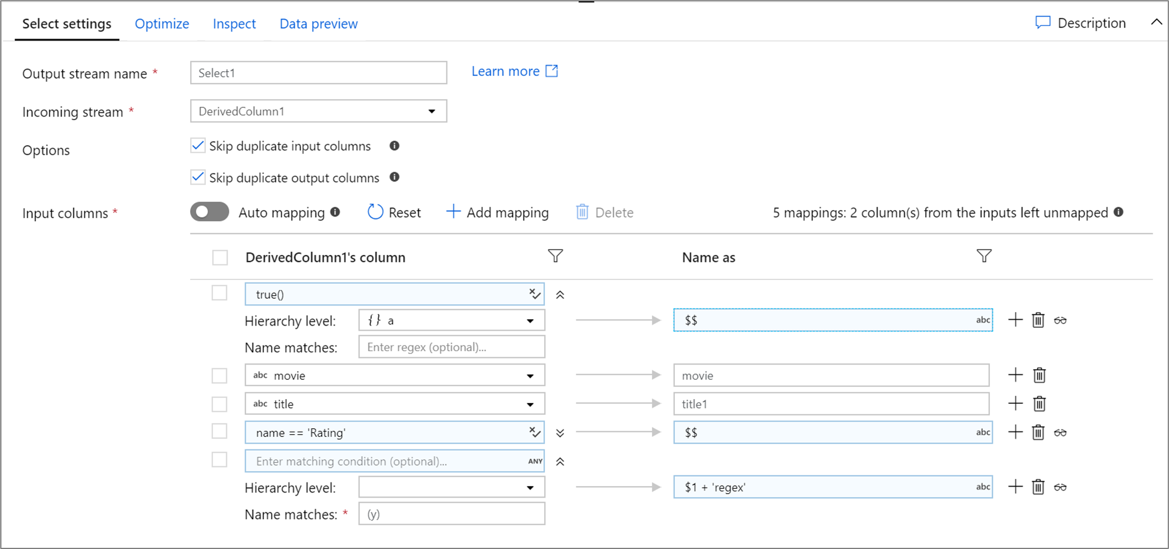The width and height of the screenshot is (1169, 549).
Task: Enable Auto mapping toggle
Action: pyautogui.click(x=209, y=212)
